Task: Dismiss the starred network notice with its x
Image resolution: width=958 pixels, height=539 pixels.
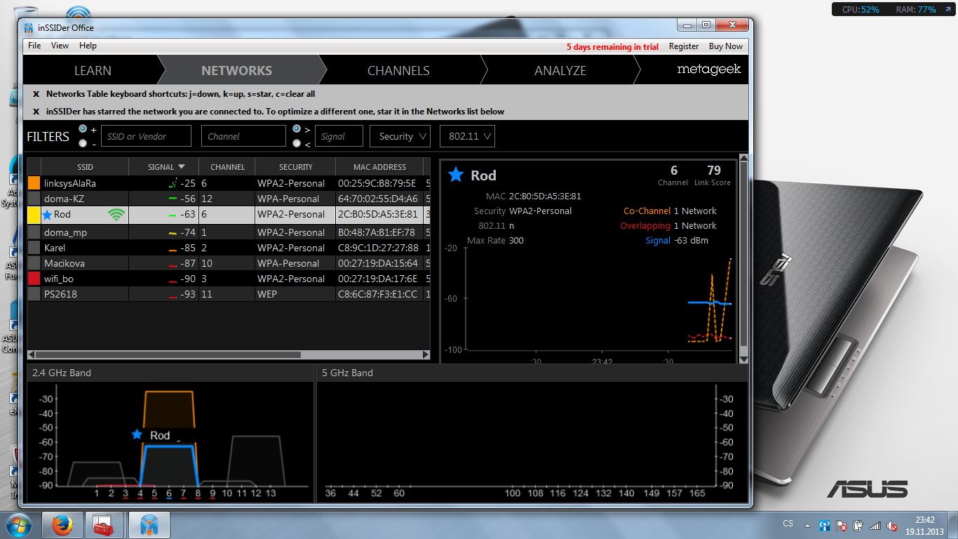Action: point(36,112)
